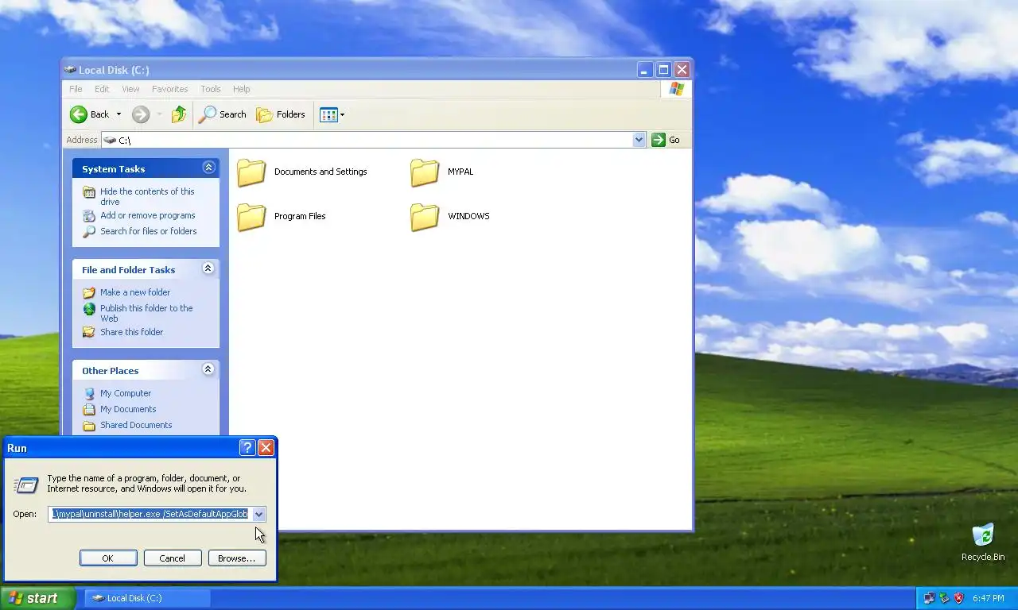Click the Go button beside address bar

(x=666, y=140)
